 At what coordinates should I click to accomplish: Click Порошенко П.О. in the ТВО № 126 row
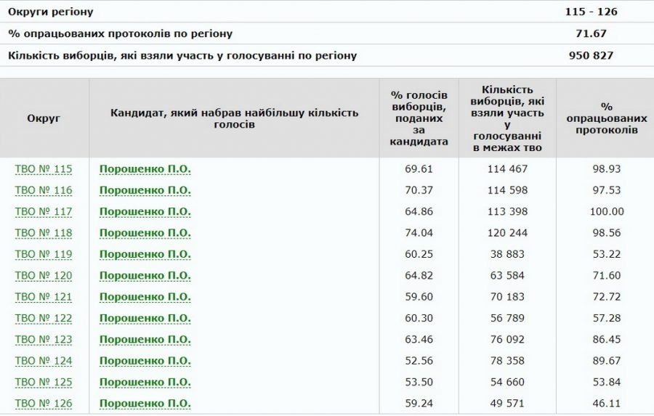(145, 404)
